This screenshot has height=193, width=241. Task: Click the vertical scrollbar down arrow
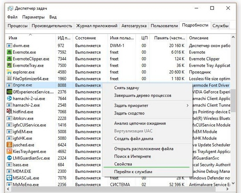(x=233, y=183)
